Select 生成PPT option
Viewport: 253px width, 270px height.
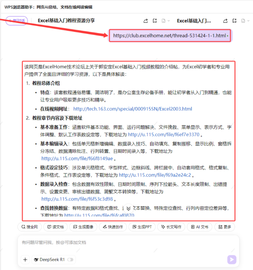point(142,227)
